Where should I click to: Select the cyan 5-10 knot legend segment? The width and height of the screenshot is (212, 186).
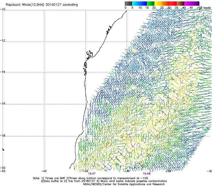tap(136, 3)
